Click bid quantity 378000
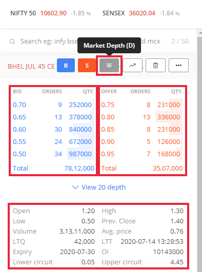Screen dimensions: 202x272 (80, 117)
